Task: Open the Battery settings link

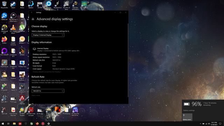Action: [x=189, y=111]
